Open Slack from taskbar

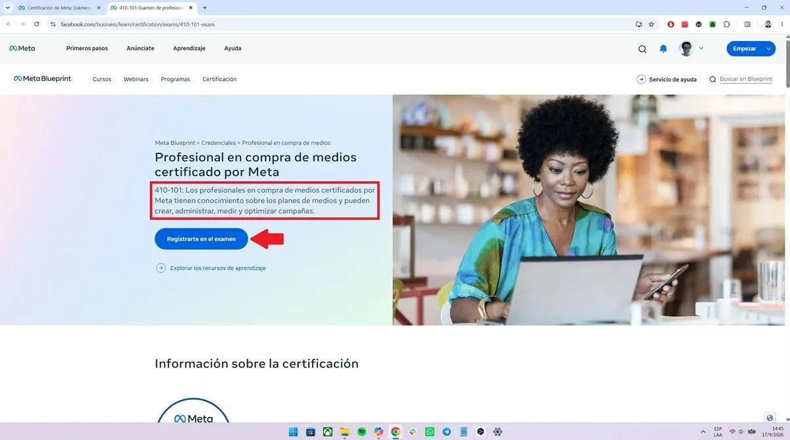tap(413, 432)
